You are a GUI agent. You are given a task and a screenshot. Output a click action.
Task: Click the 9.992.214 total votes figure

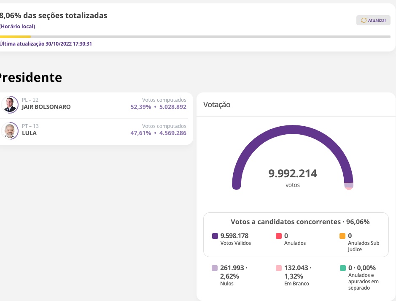coord(293,174)
